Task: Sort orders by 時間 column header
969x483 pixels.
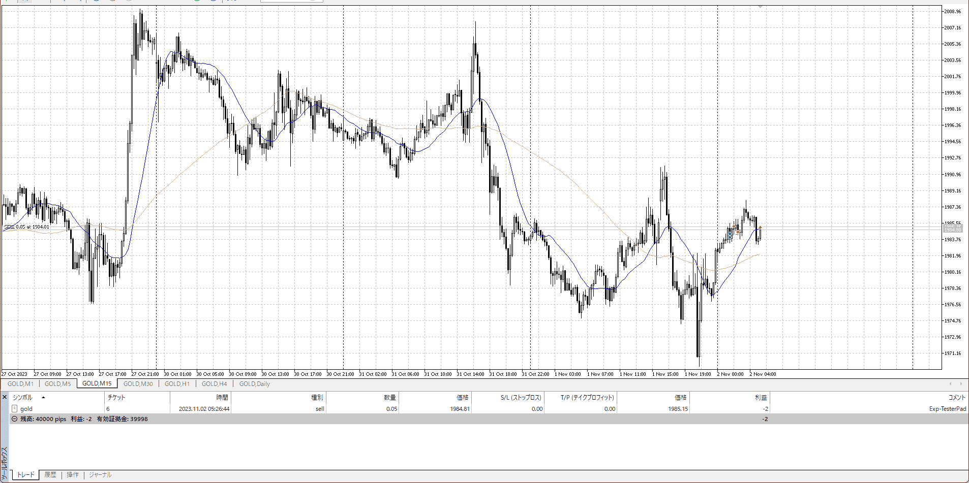Action: [222, 398]
